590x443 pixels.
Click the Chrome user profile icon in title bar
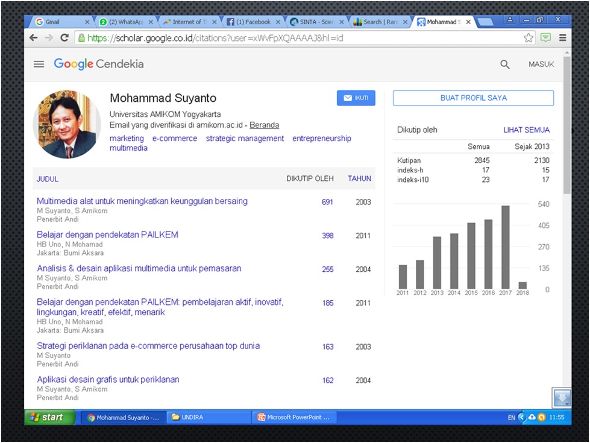click(x=510, y=19)
